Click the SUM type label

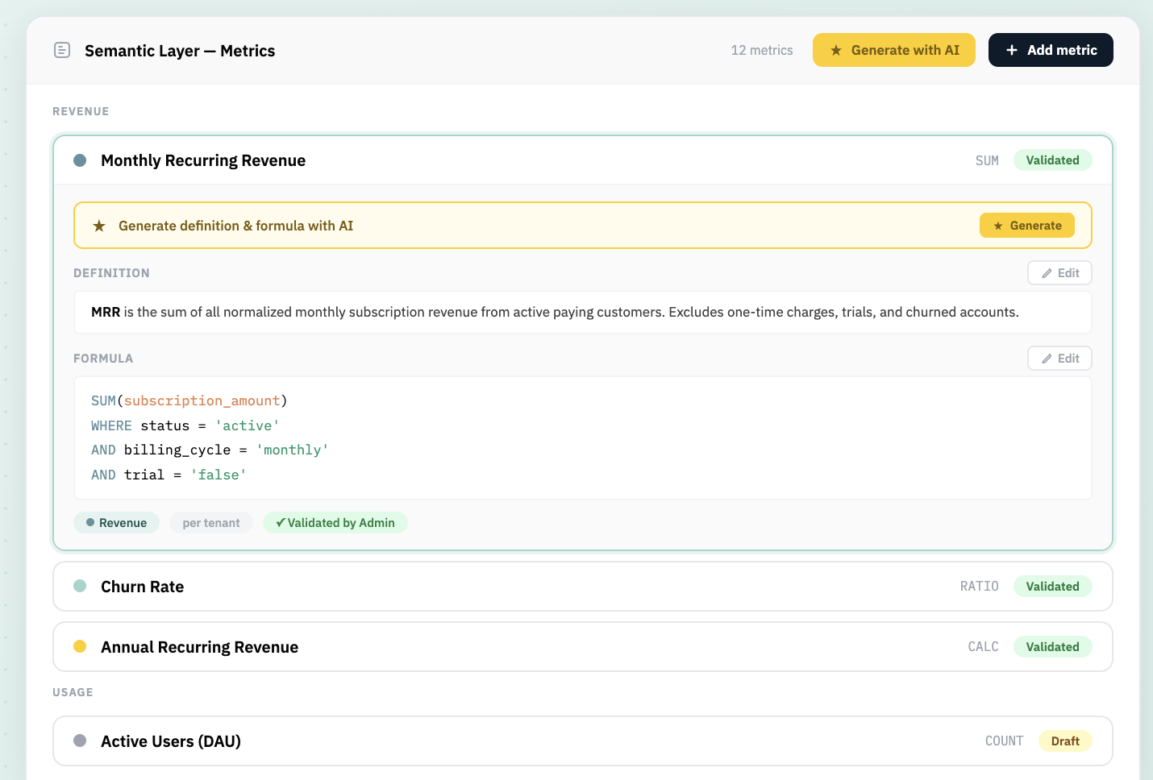click(x=987, y=160)
